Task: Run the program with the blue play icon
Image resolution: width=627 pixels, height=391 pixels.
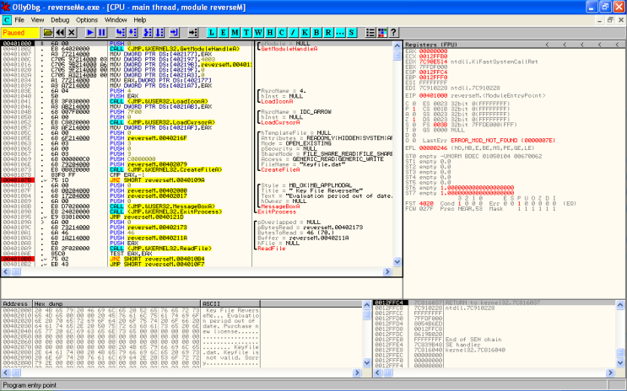Action: [x=90, y=33]
